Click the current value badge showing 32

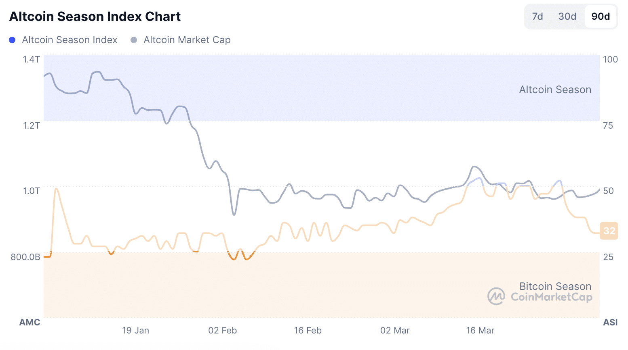[x=609, y=231]
